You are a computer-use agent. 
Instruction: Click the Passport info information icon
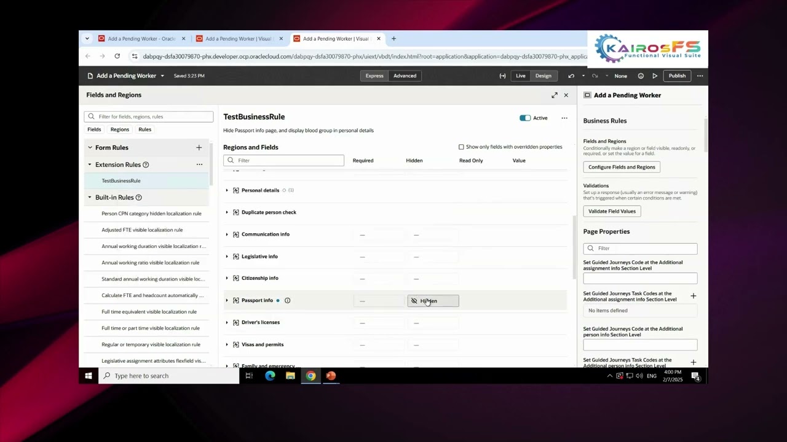[x=287, y=300]
